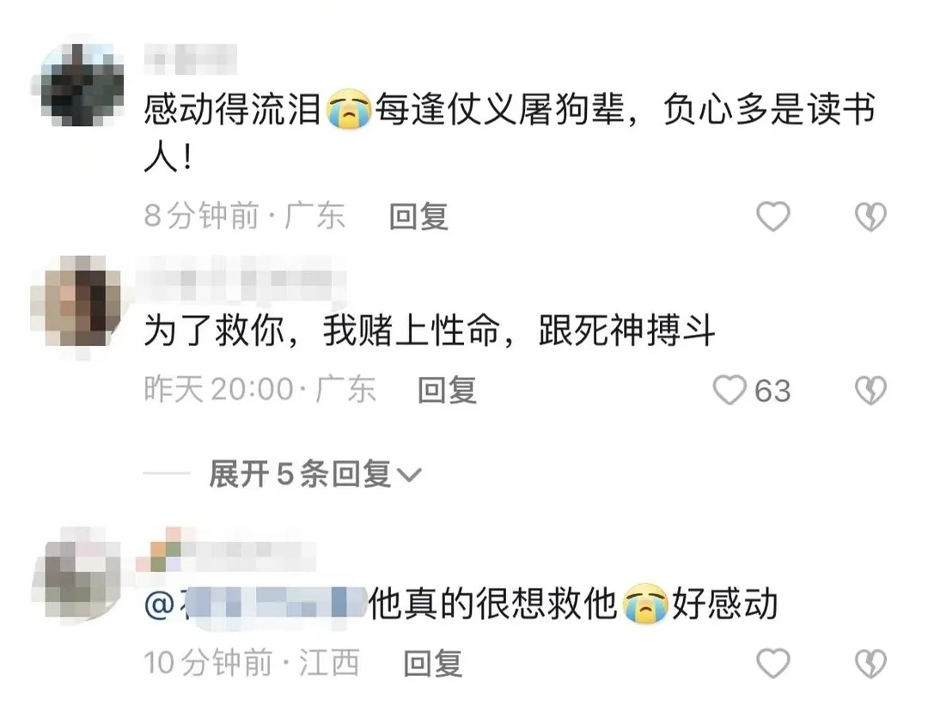This screenshot has height=723, width=928.
Task: Click crying emoji before 好感动
Action: 645,604
